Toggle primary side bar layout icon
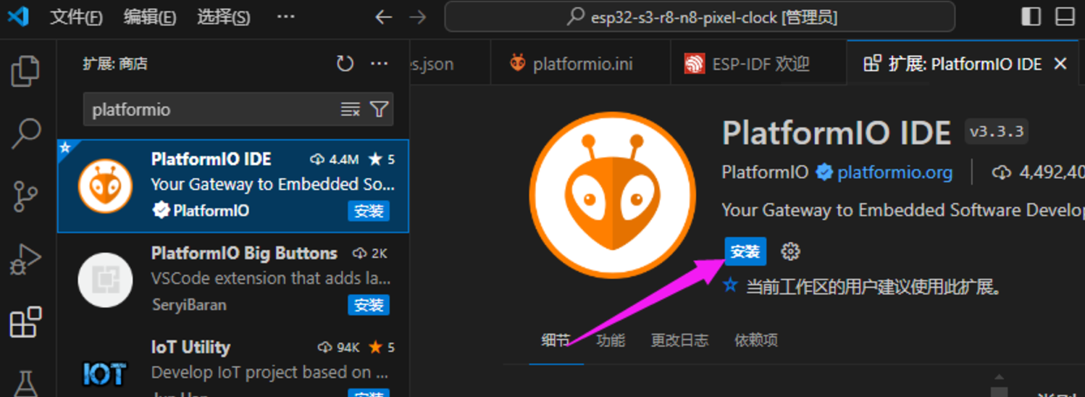 pyautogui.click(x=1031, y=16)
